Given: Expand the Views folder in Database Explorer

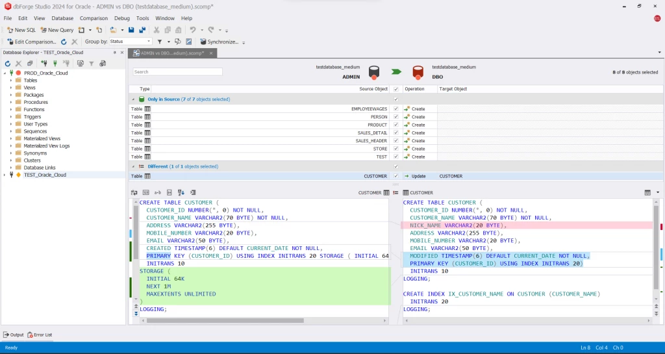Looking at the screenshot, I should click(x=11, y=88).
